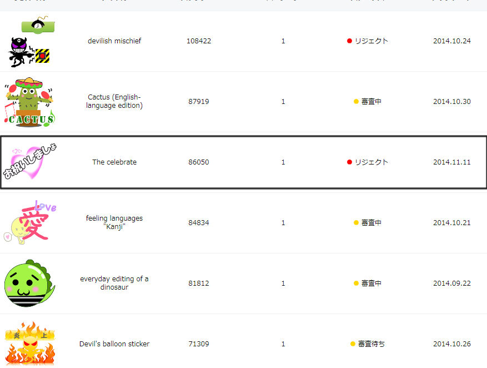Click "The celebrate" sticker title
The height and width of the screenshot is (368, 487).
coord(114,162)
